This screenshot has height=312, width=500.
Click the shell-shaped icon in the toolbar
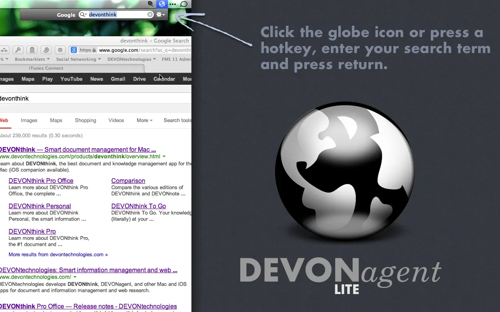click(x=46, y=50)
